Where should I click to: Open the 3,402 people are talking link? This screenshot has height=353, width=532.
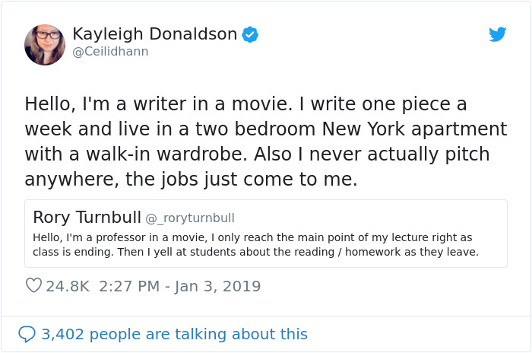[x=174, y=334]
